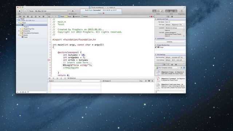This screenshot has height=131, width=233.
Task: Open the Teszt My Mac 64-bit scheme selector
Action: [x=48, y=11]
